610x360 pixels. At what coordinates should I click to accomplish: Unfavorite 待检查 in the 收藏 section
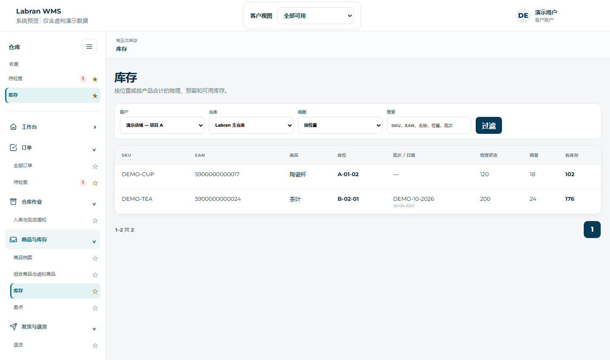(95, 79)
